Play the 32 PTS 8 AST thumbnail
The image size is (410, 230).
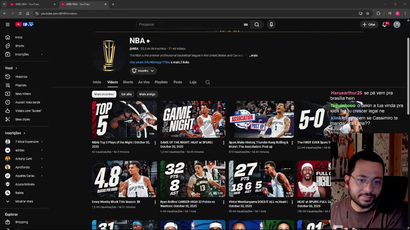(193, 179)
